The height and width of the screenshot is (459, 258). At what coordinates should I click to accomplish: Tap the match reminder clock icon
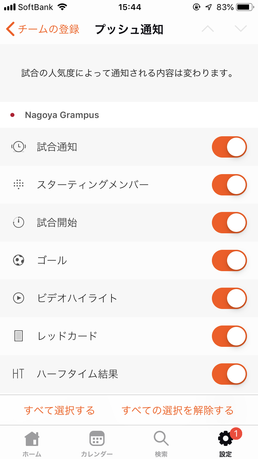pos(19,147)
